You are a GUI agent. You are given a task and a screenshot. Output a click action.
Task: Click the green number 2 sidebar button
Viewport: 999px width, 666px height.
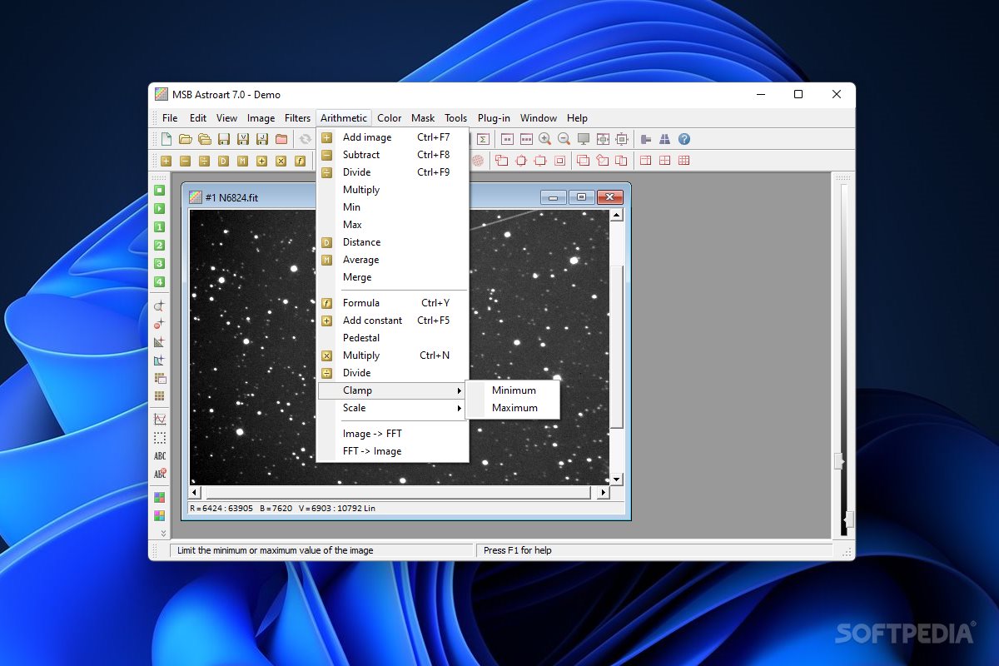(159, 245)
